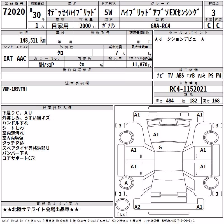Click the fuel type ガソリン
The width and height of the screenshot is (224, 224).
click(109, 25)
